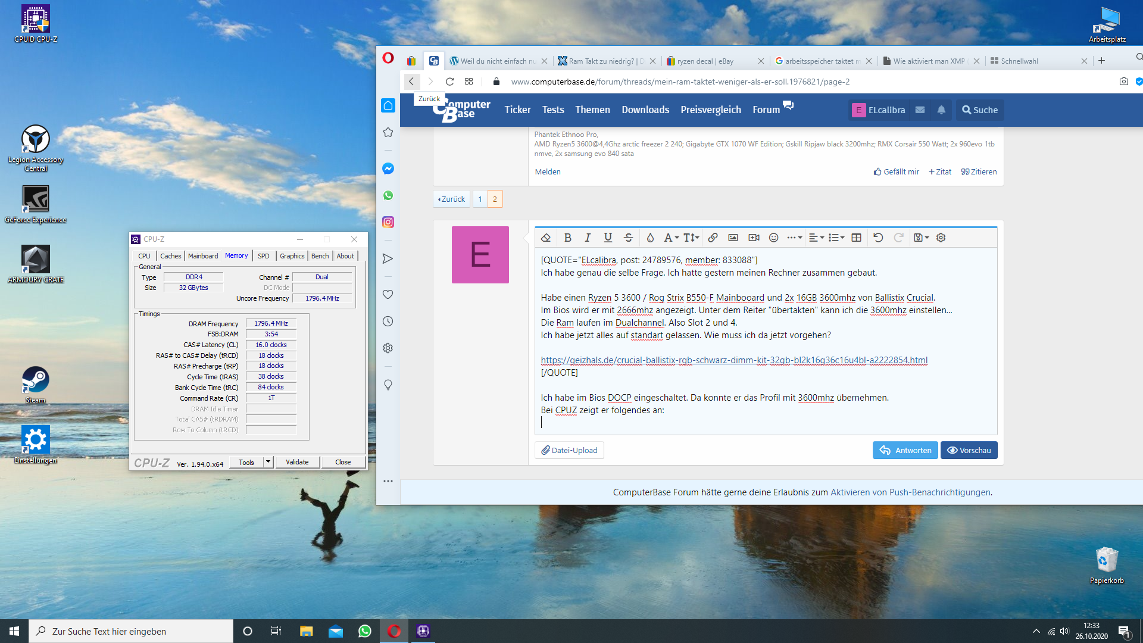Click the insert table icon
This screenshot has height=643, width=1143.
[x=856, y=238]
